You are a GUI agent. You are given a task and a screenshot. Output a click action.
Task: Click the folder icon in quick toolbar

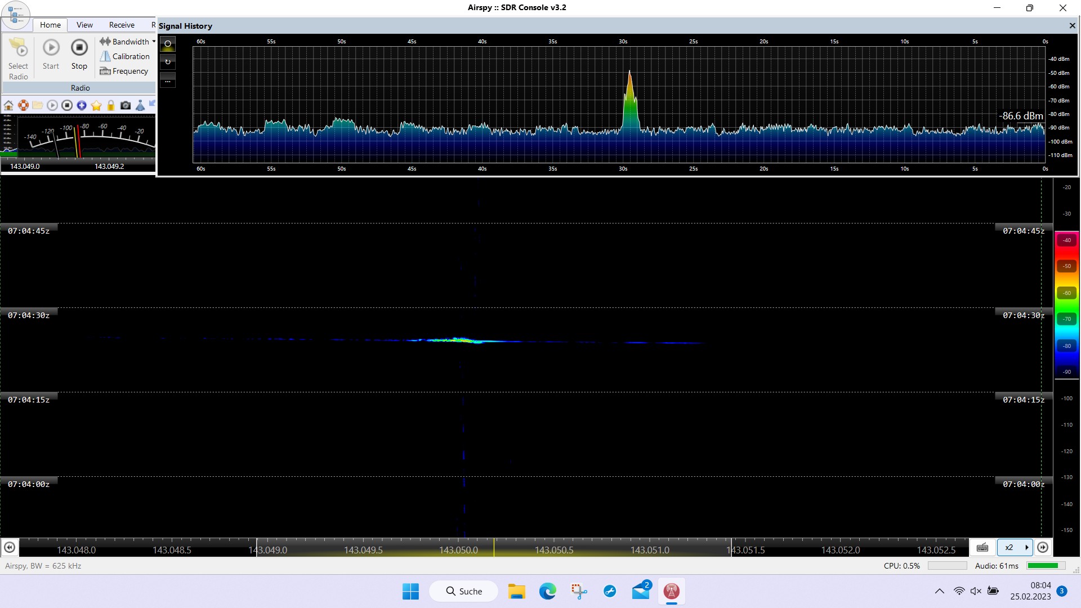38,105
